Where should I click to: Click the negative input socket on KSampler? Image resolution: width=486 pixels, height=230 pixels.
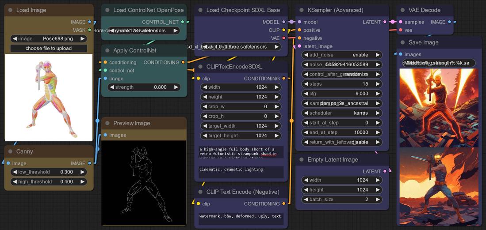299,38
